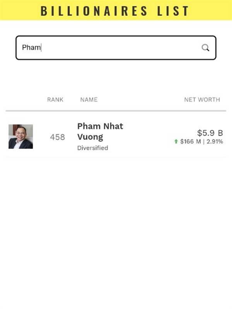Viewport: 232px width, 309px height.
Task: Click empty space inside search box middle
Action: pyautogui.click(x=118, y=48)
